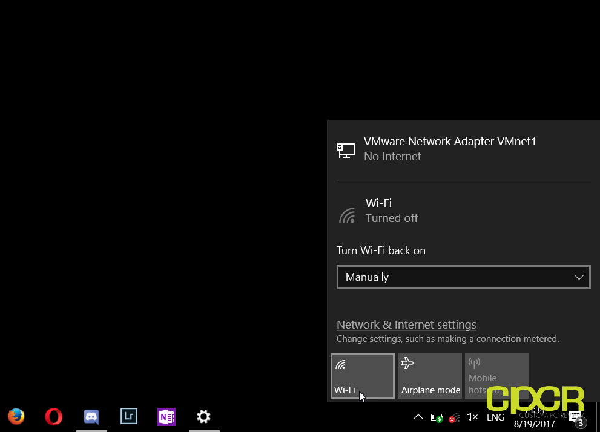The height and width of the screenshot is (432, 600).
Task: Select the VMware Network Adapter VMnet1 entry
Action: 449,148
